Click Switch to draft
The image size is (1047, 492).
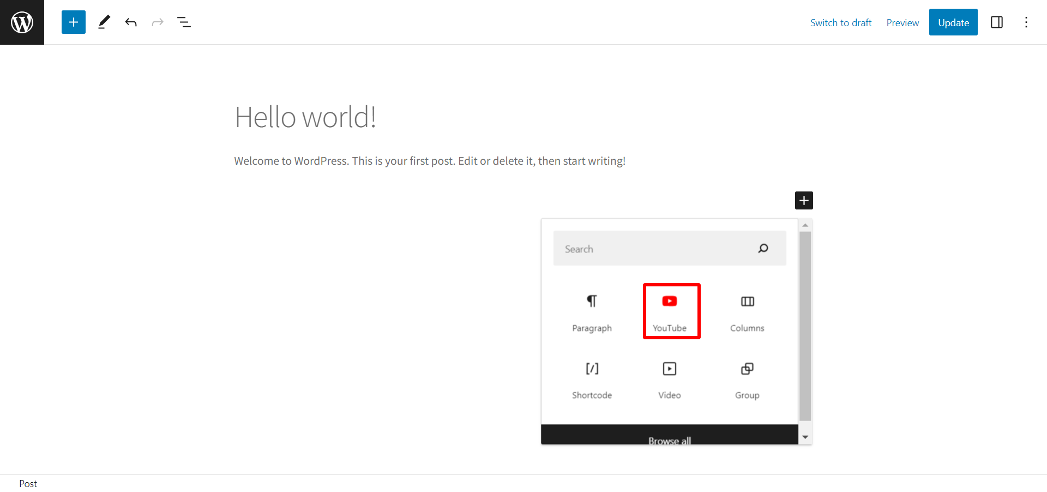click(x=841, y=22)
